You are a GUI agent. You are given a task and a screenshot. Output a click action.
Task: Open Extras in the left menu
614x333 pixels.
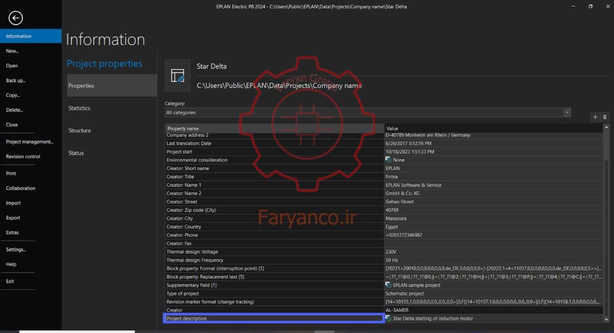pyautogui.click(x=12, y=232)
